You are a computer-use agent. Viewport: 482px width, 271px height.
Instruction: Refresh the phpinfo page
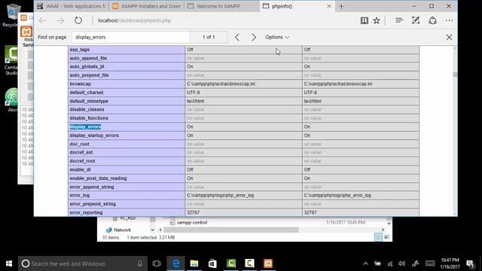coord(78,20)
